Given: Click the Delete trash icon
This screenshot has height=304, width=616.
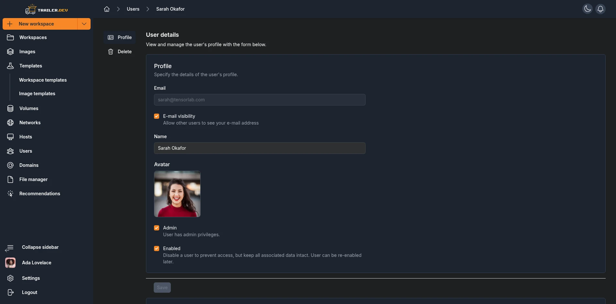Looking at the screenshot, I should 111,52.
